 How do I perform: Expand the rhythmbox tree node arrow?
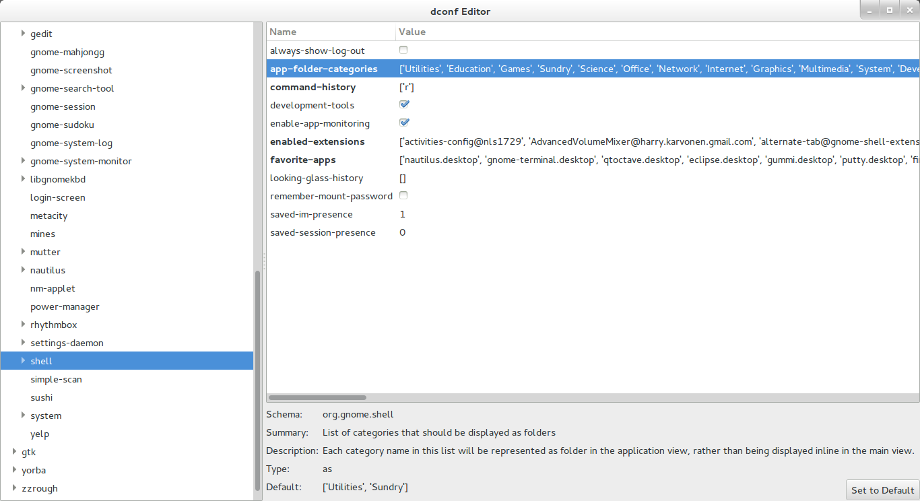coord(24,325)
